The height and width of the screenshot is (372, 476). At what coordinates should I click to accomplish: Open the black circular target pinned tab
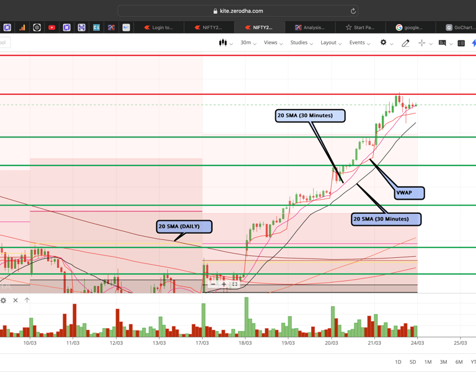click(37, 28)
